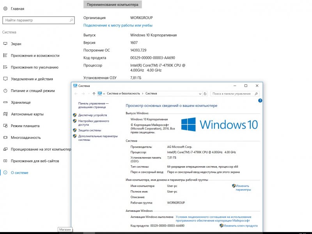Image resolution: width=312 pixels, height=234 pixels.
Task: Open Главная in Settings sidebar
Action: click(18, 9)
